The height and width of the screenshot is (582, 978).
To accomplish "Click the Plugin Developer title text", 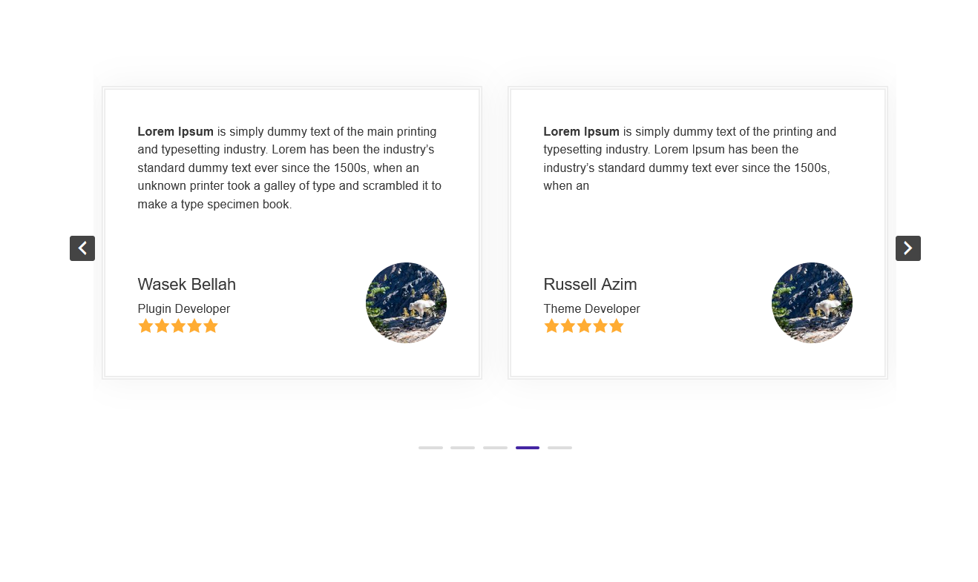I will 184,308.
